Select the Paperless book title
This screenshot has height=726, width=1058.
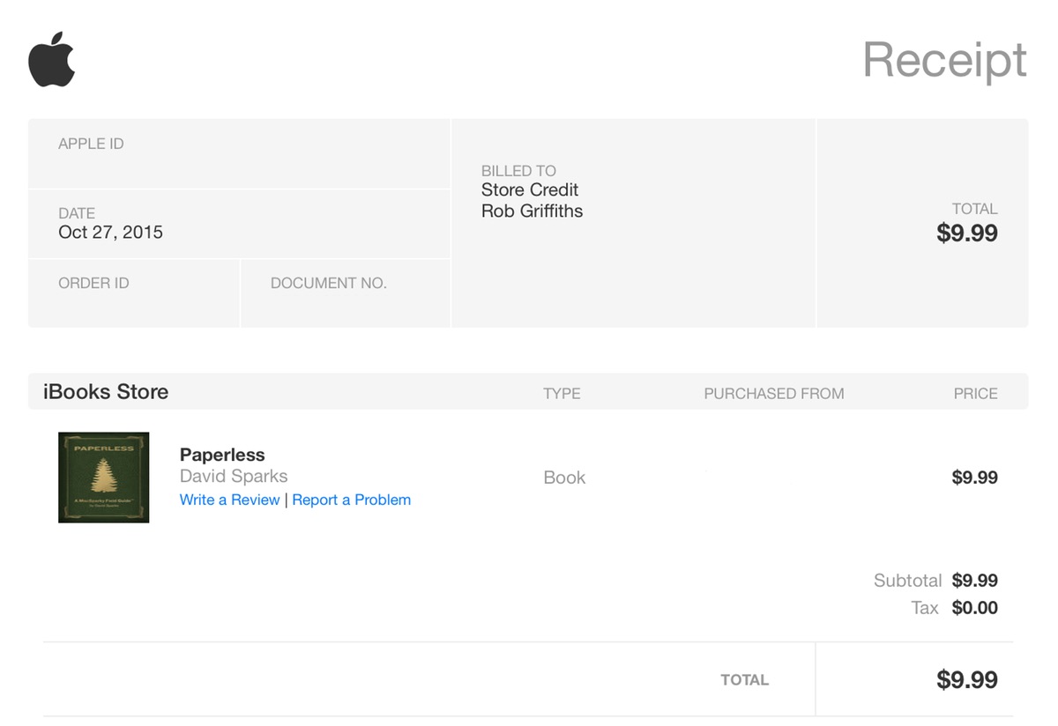click(x=222, y=455)
